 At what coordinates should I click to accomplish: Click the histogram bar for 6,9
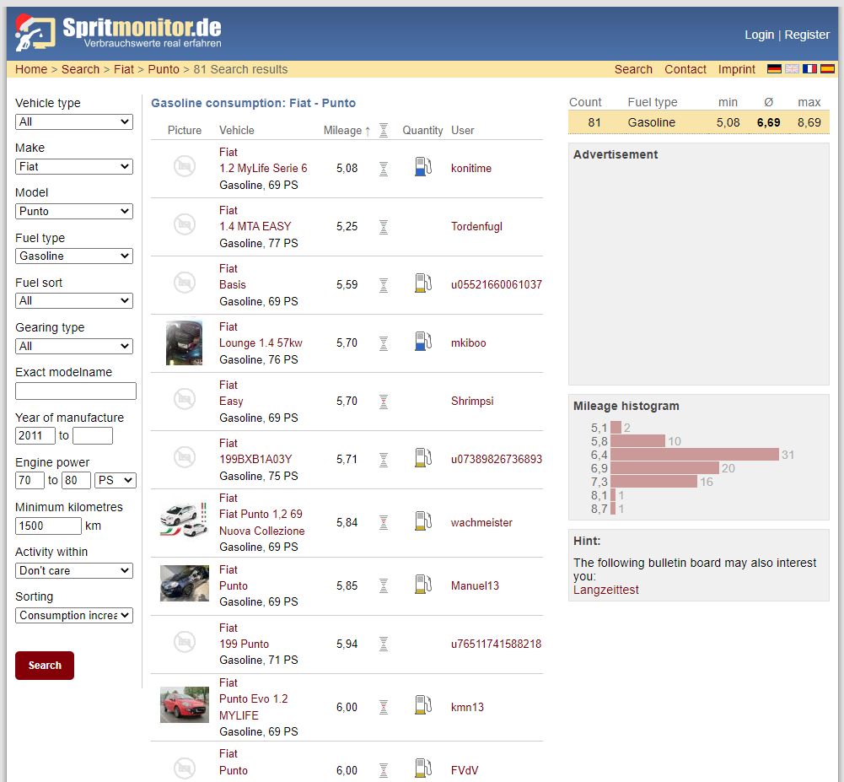664,468
